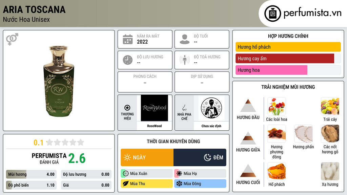The width and height of the screenshot is (347, 195).
Task: Click the Mùi hương 4.00 score bar
Action: [x=32, y=174]
